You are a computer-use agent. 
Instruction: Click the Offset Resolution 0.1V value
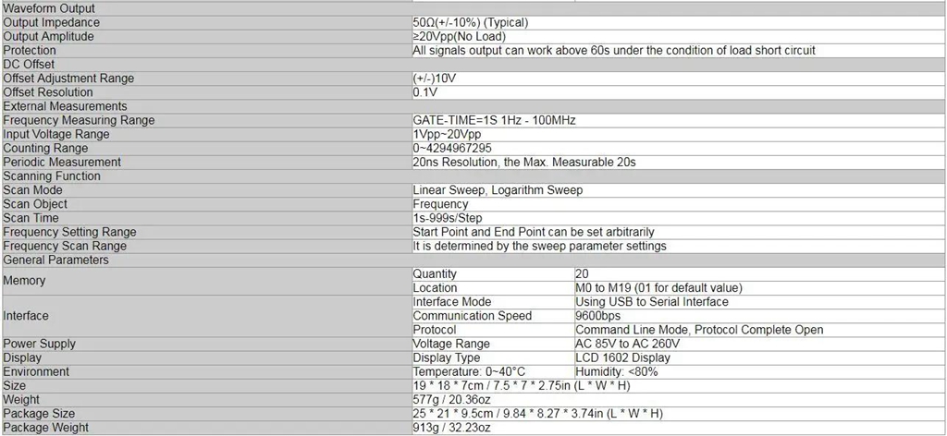coord(425,92)
